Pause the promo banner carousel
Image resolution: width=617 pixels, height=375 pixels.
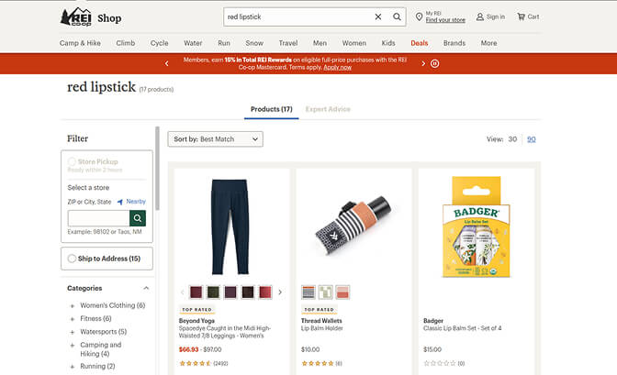click(435, 63)
